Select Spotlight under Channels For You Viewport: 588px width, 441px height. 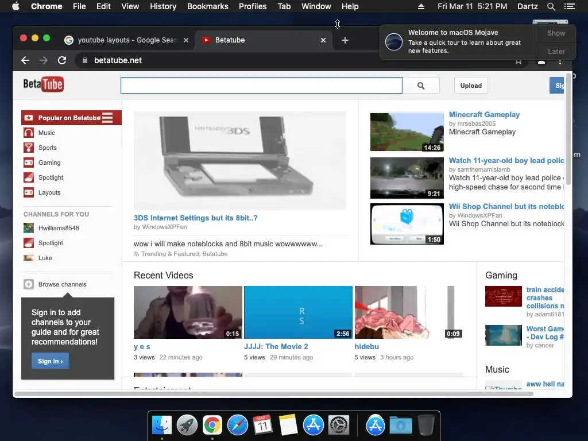click(51, 243)
